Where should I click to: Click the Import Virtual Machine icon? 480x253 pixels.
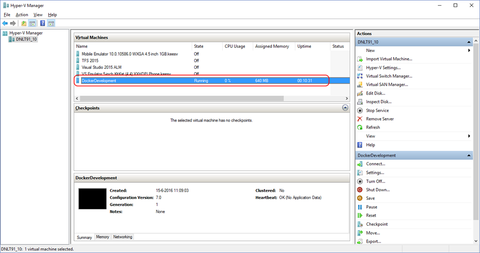[x=360, y=59]
